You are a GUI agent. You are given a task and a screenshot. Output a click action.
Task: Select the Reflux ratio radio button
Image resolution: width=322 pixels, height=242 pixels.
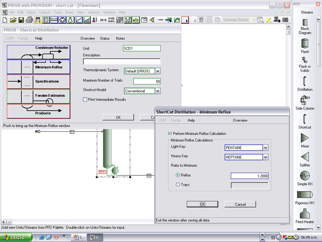[178, 175]
